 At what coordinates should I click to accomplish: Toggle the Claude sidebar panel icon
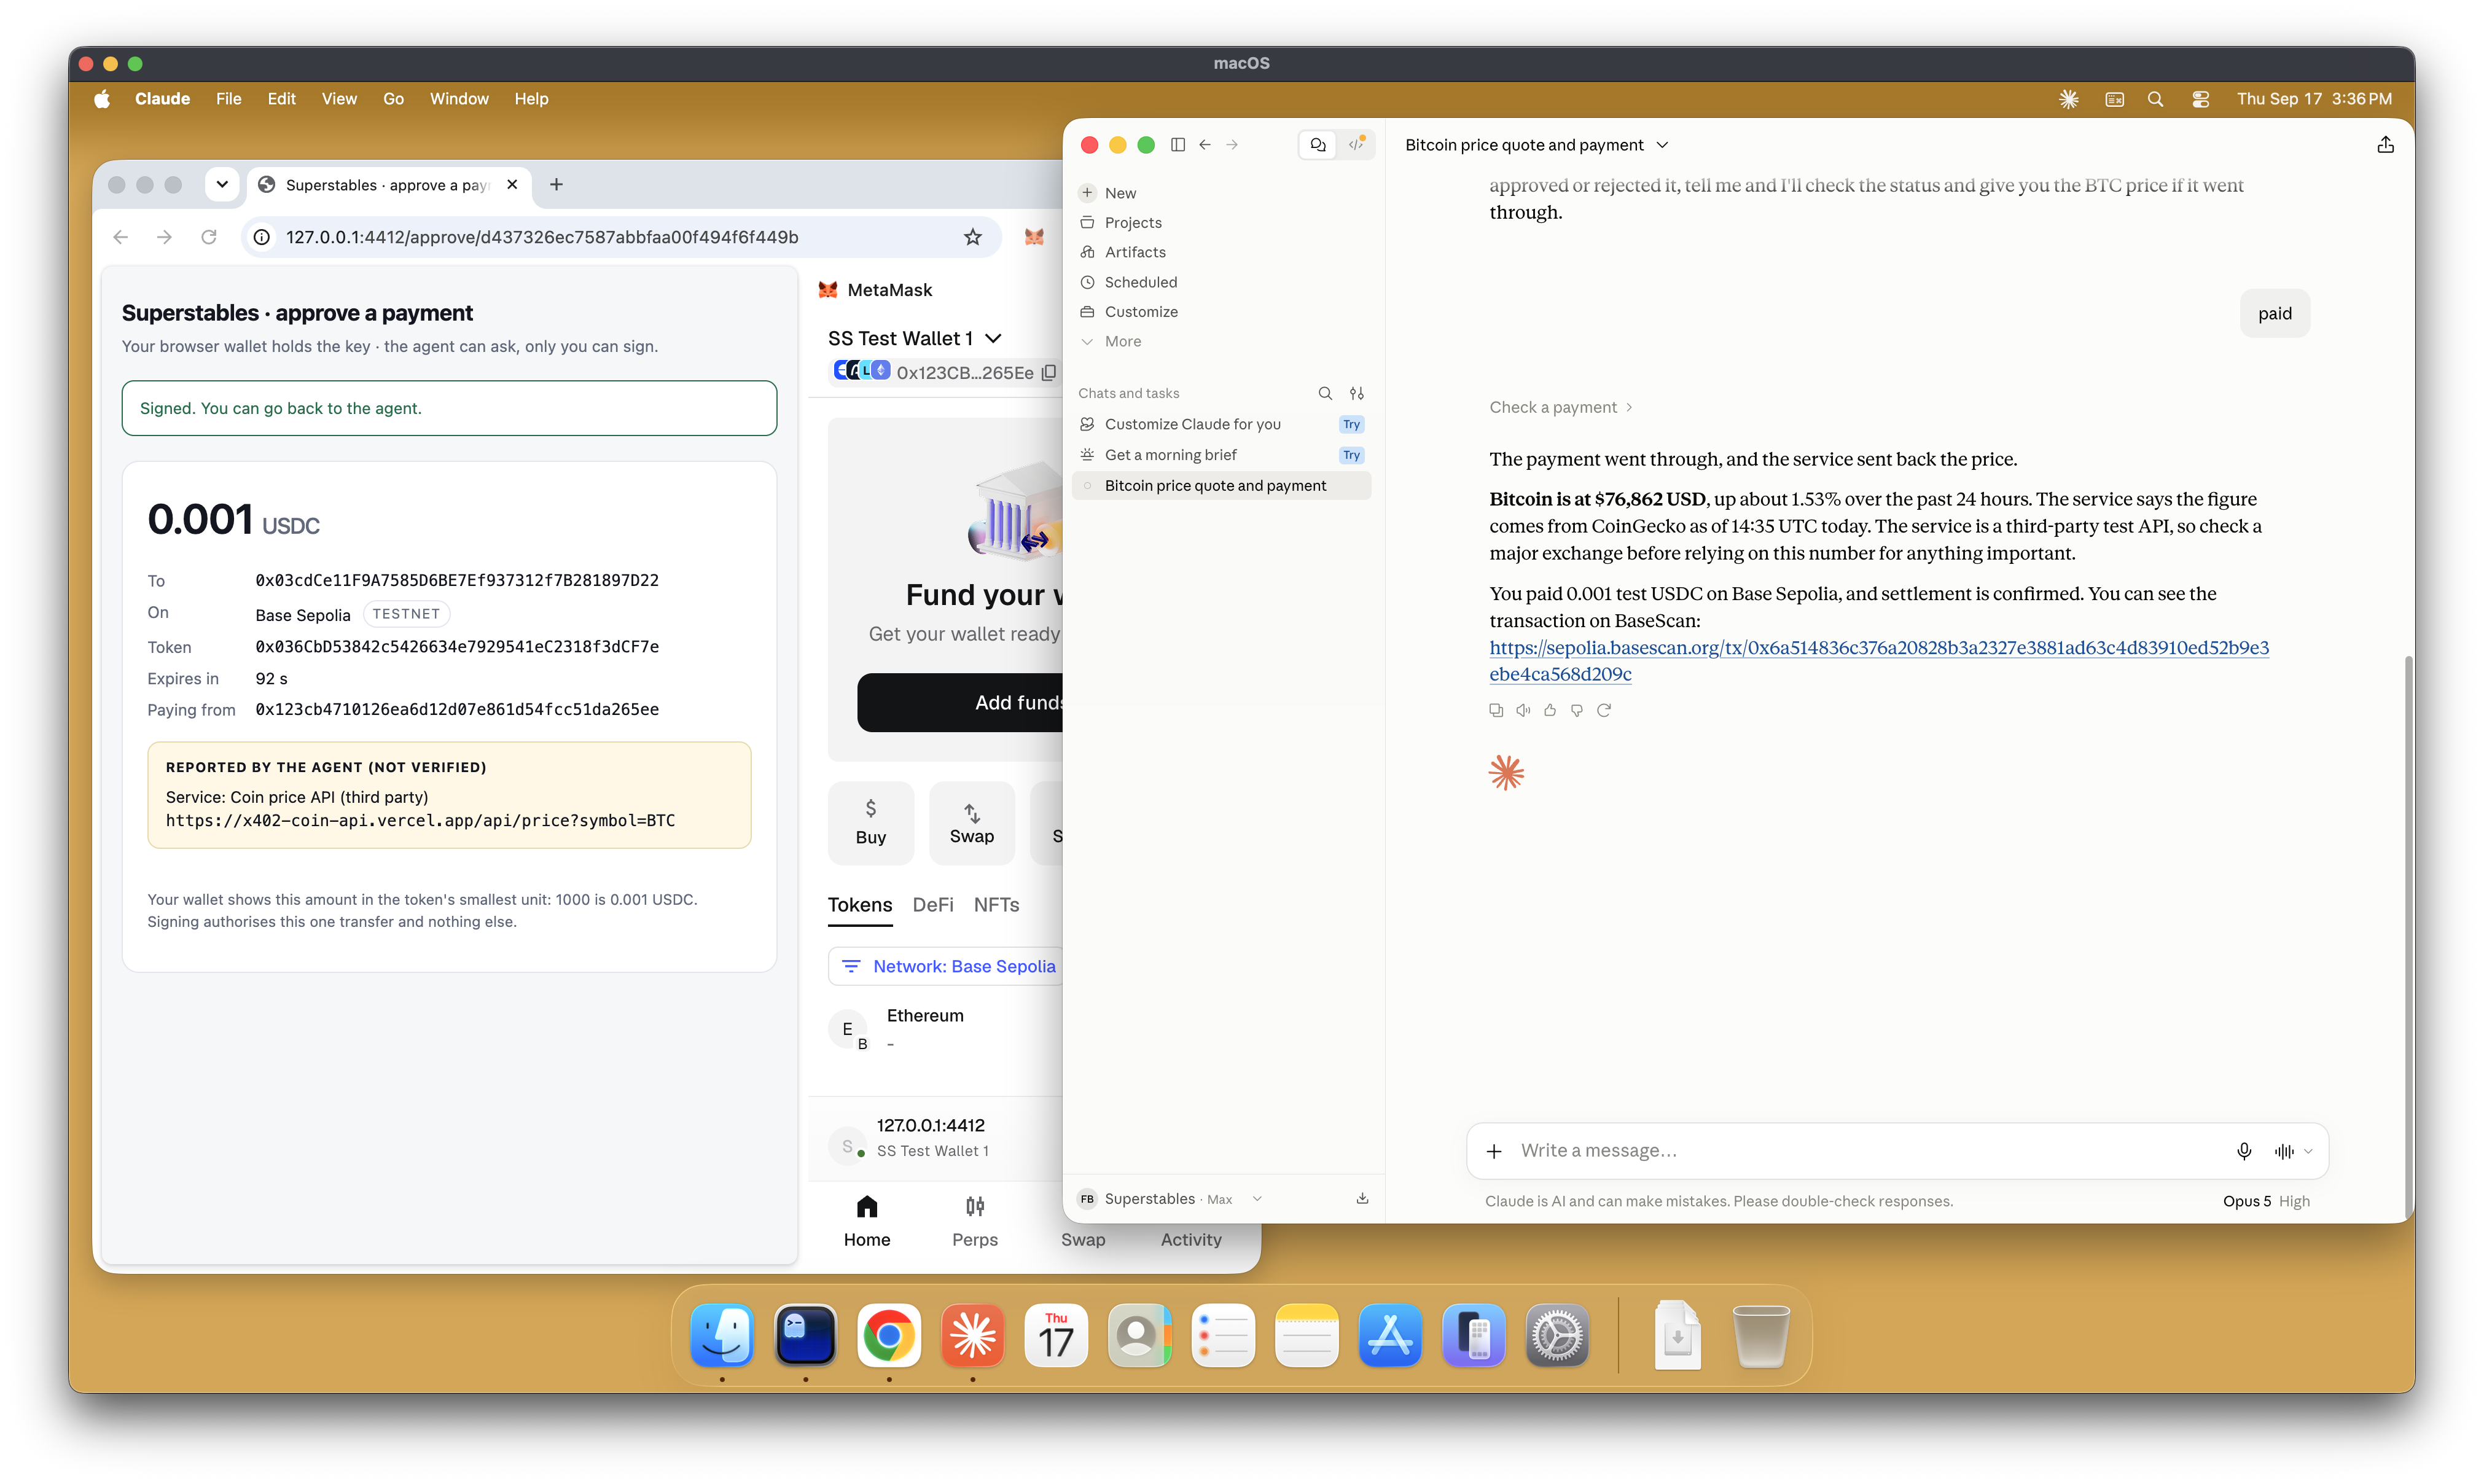[x=1177, y=145]
